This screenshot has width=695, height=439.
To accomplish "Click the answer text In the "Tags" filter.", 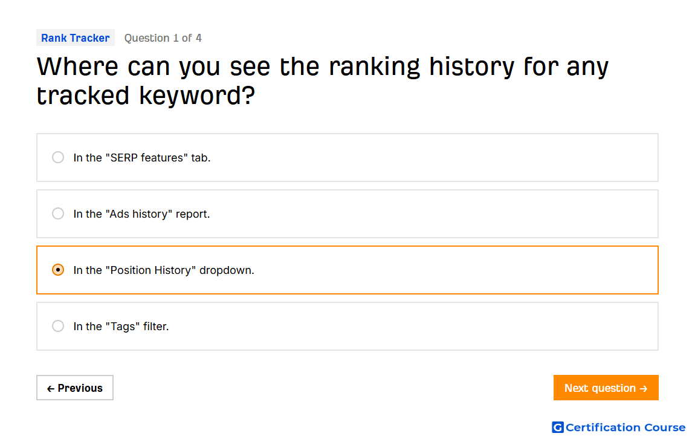I will tap(121, 327).
